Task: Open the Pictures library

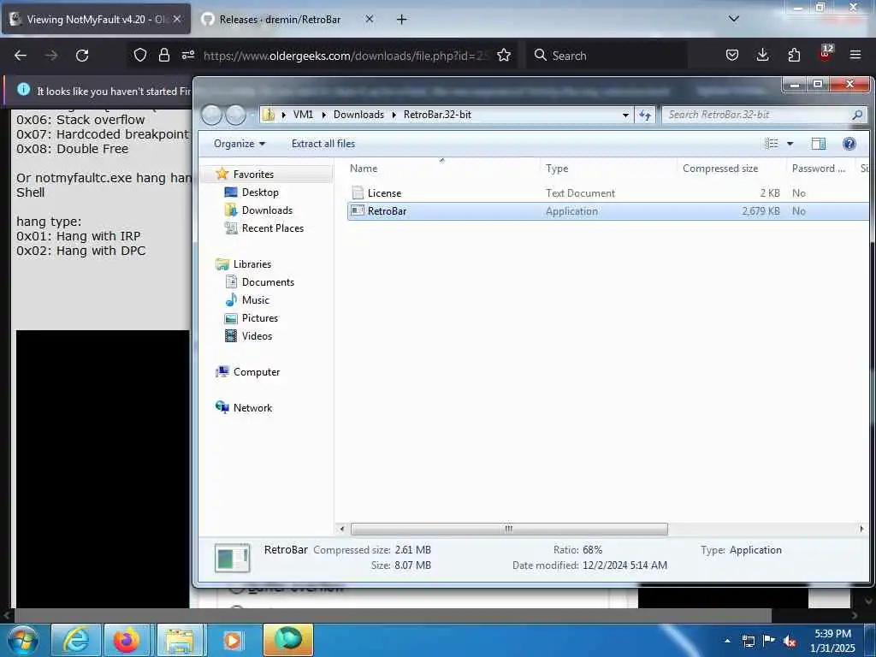Action: 260,318
